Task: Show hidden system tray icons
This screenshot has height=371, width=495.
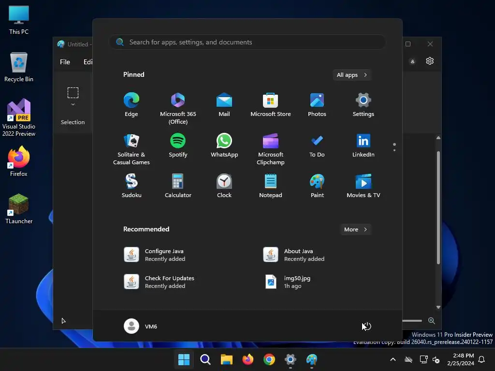Action: point(393,359)
